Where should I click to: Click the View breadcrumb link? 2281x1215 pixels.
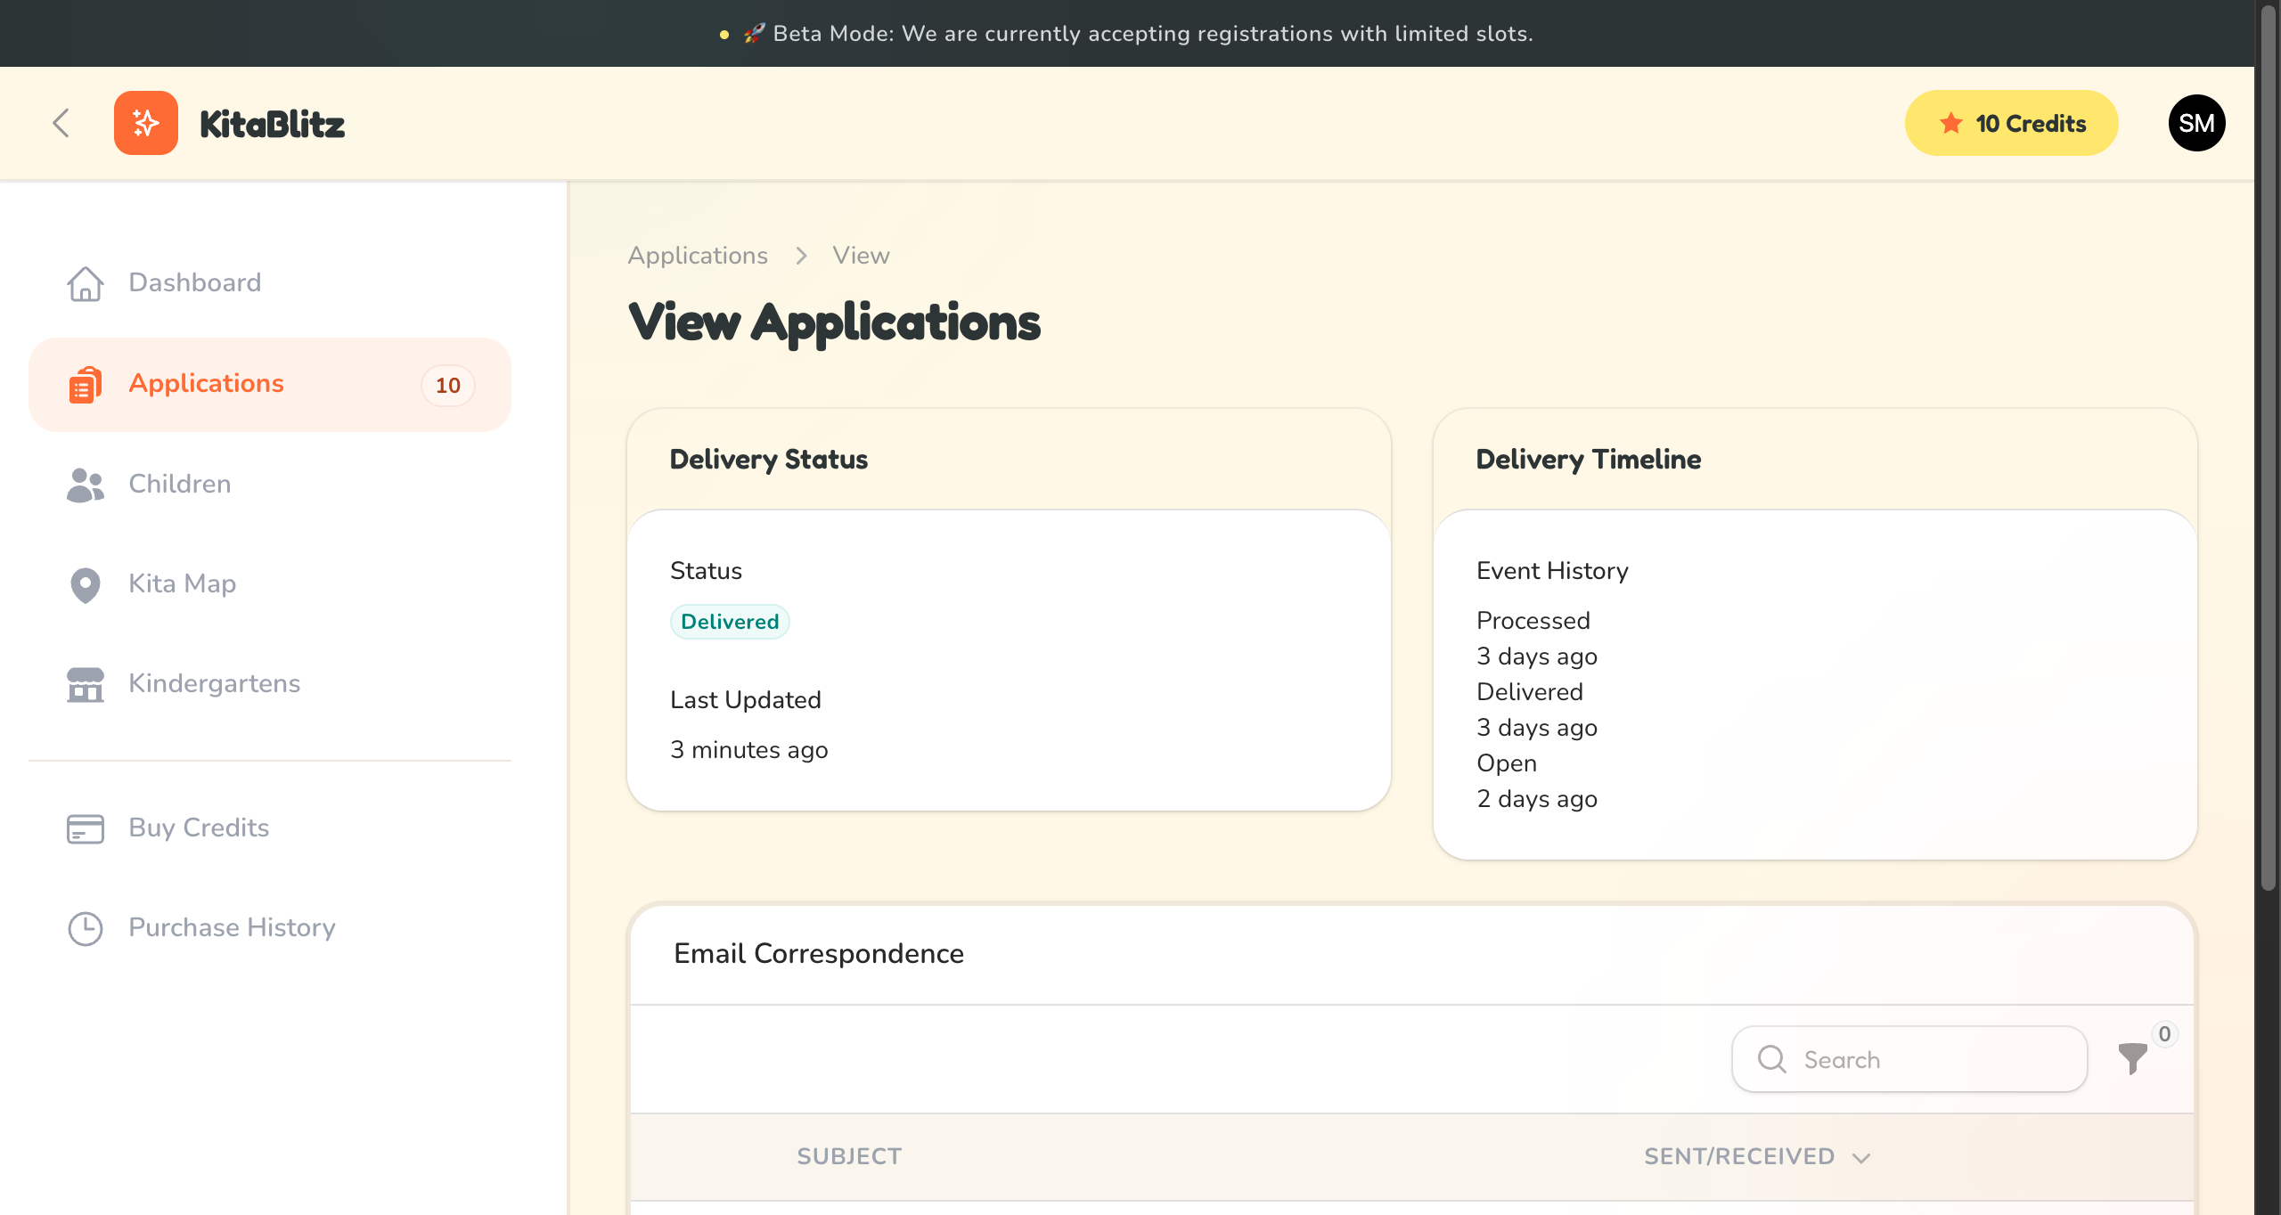[861, 256]
